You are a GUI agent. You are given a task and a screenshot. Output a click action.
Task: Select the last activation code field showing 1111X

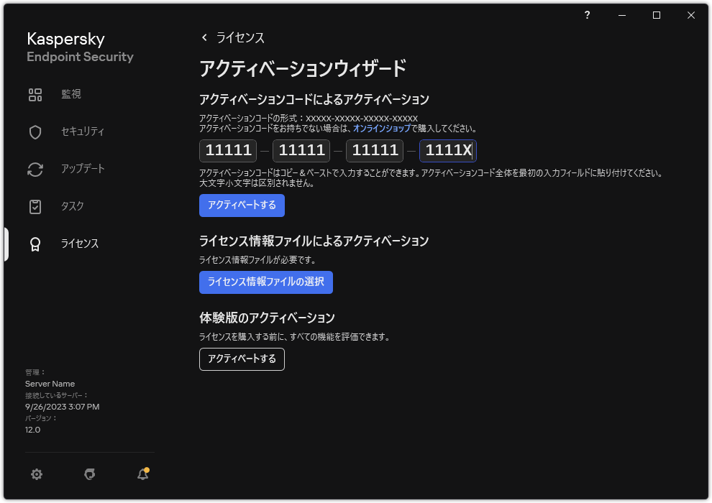tap(447, 150)
